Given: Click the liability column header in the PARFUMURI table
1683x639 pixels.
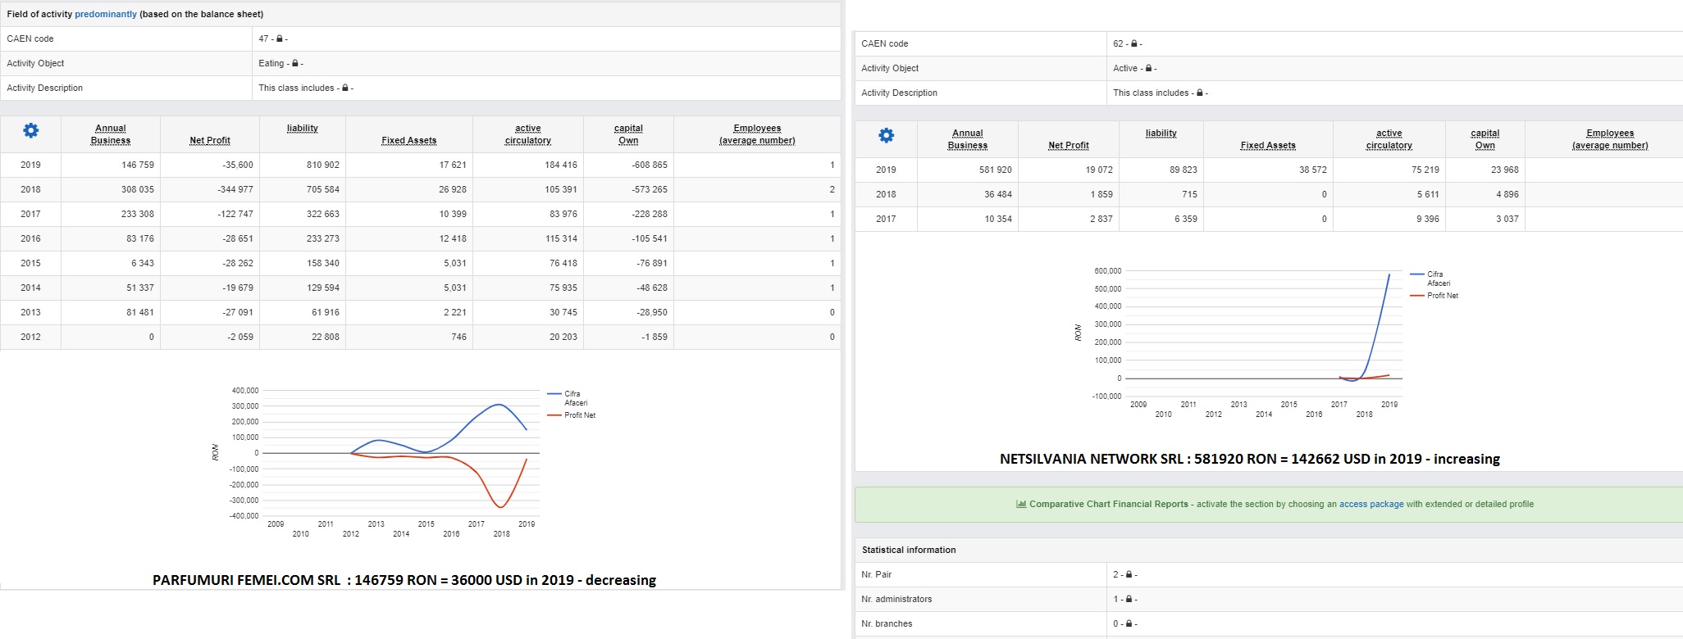Looking at the screenshot, I should tap(303, 128).
